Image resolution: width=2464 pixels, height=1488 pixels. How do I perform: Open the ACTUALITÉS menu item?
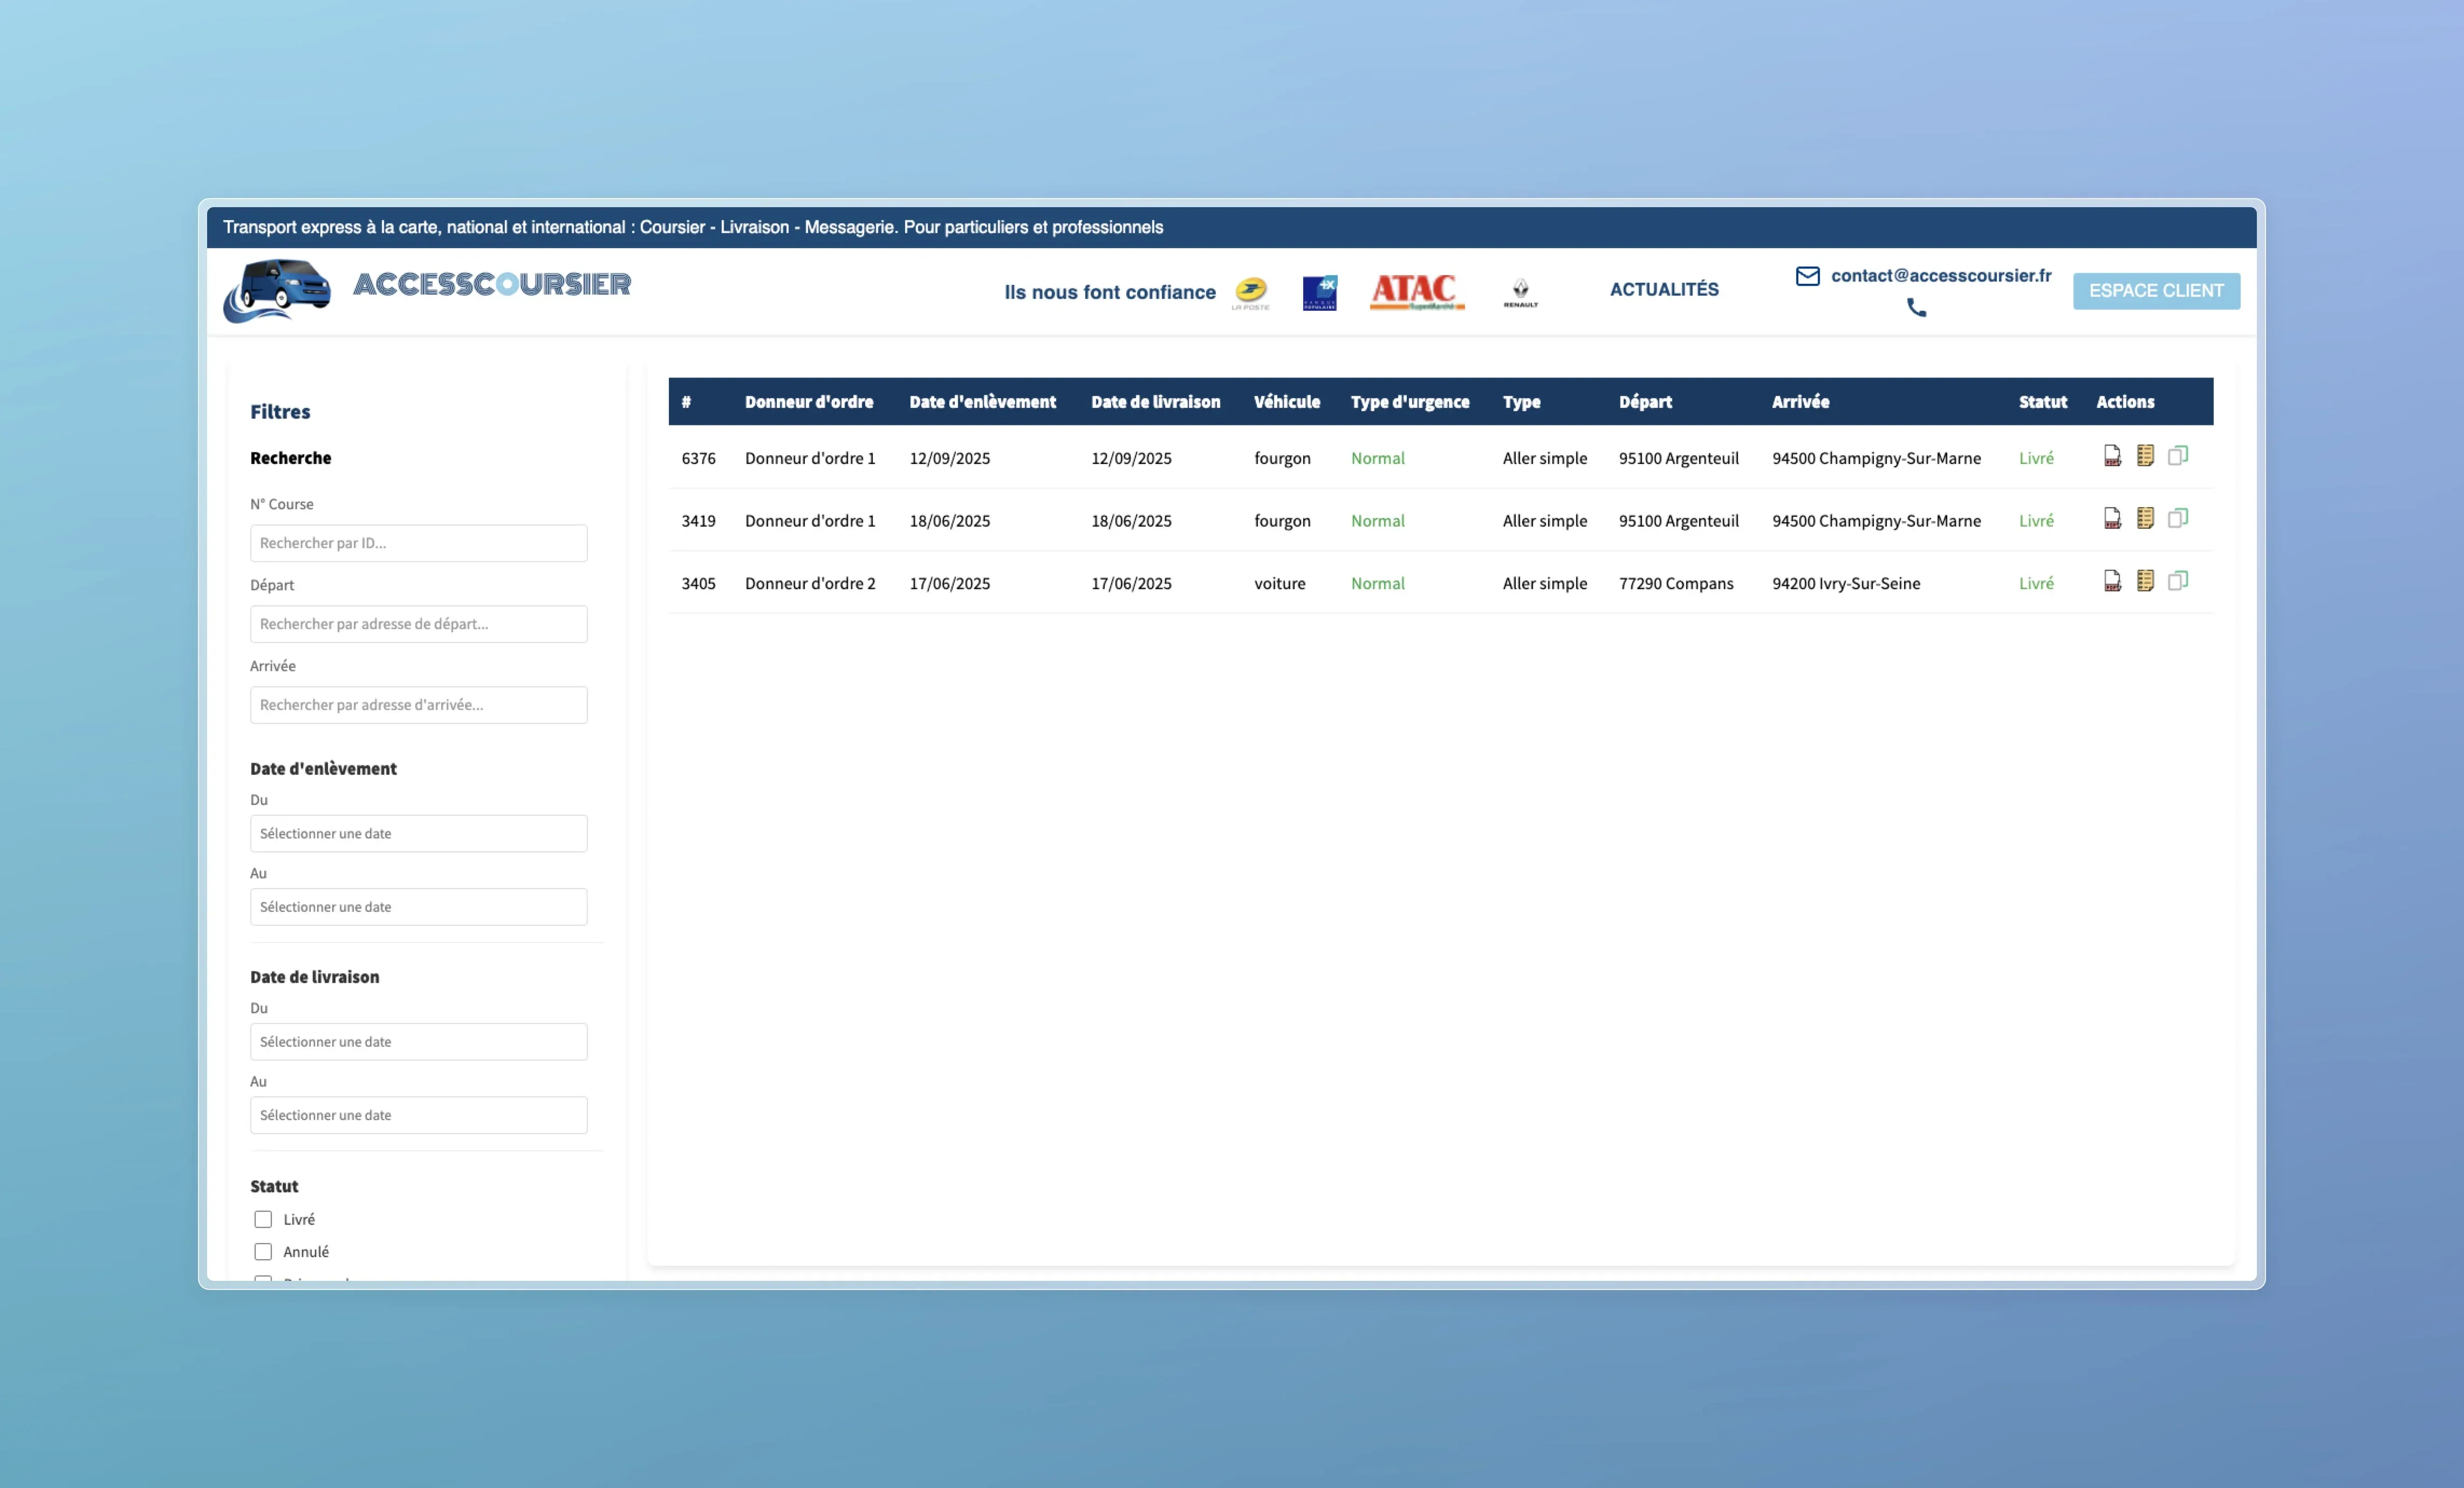1664,289
